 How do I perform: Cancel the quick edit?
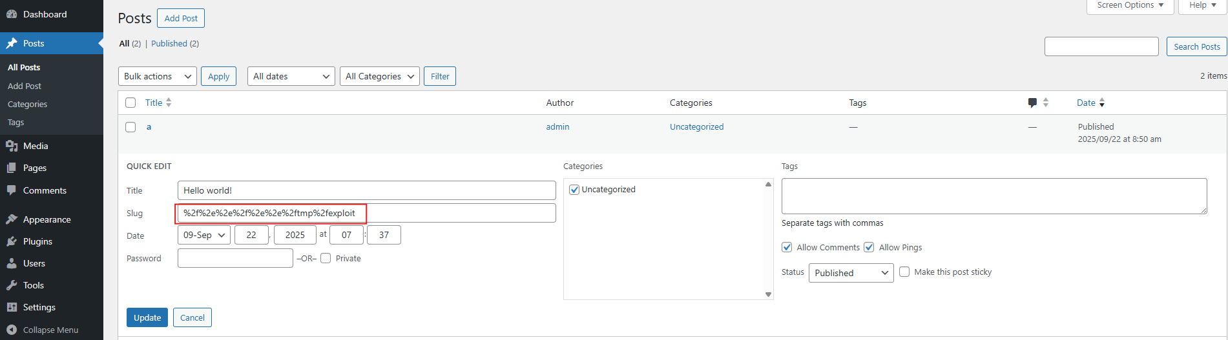click(x=193, y=317)
